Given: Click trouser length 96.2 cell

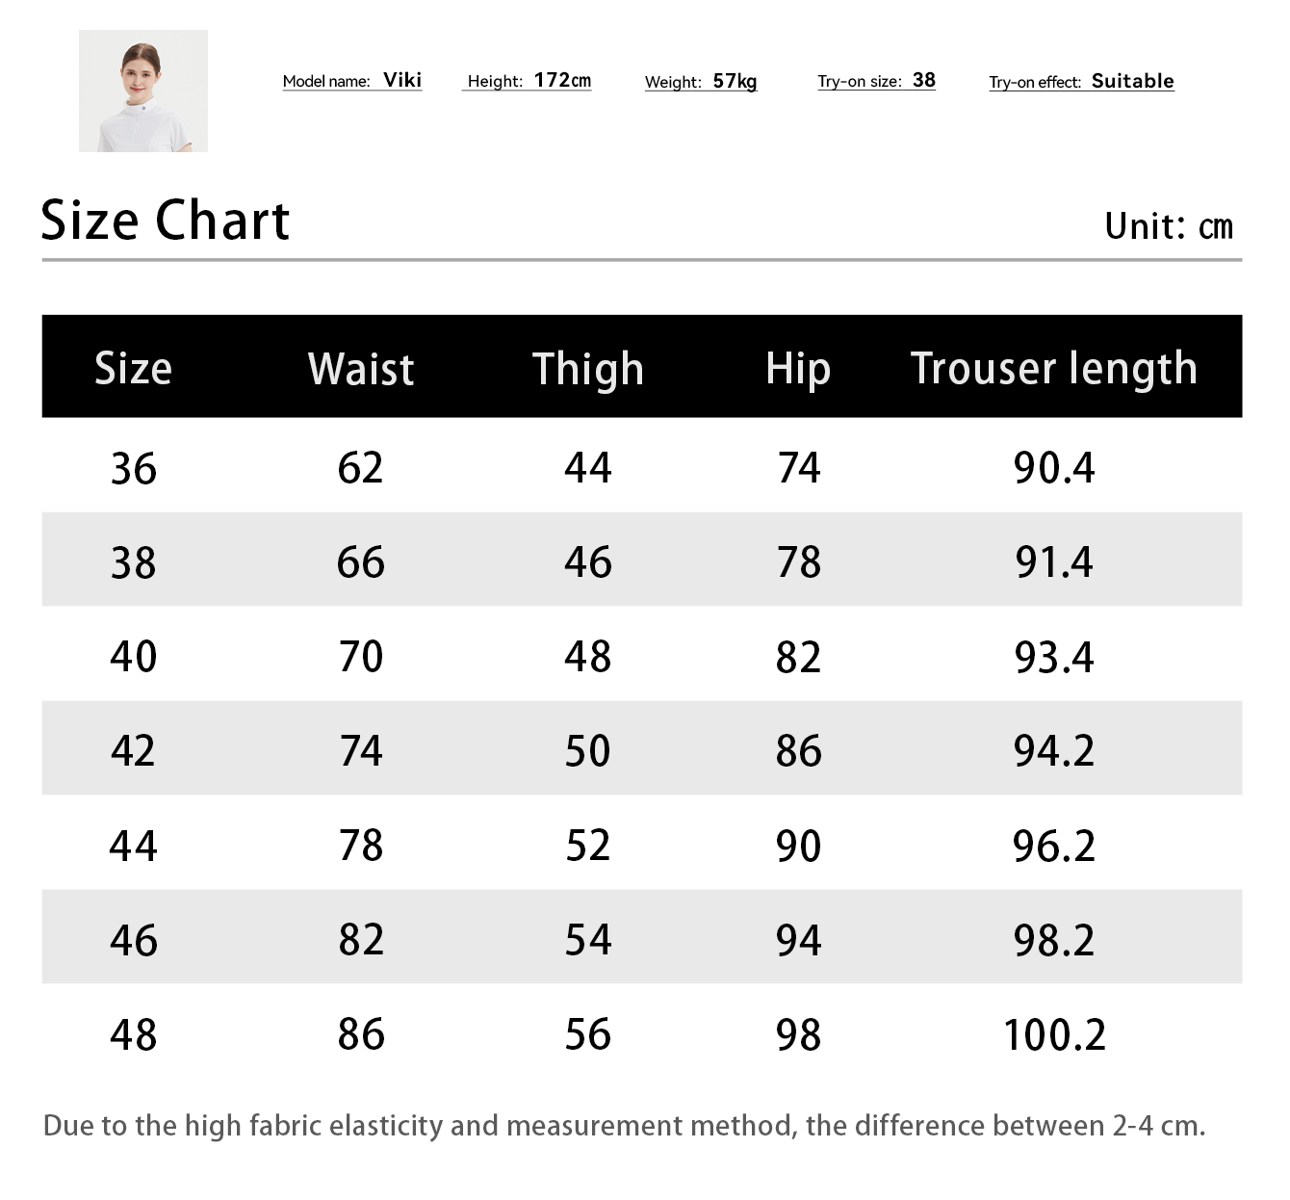Looking at the screenshot, I should point(1054,846).
